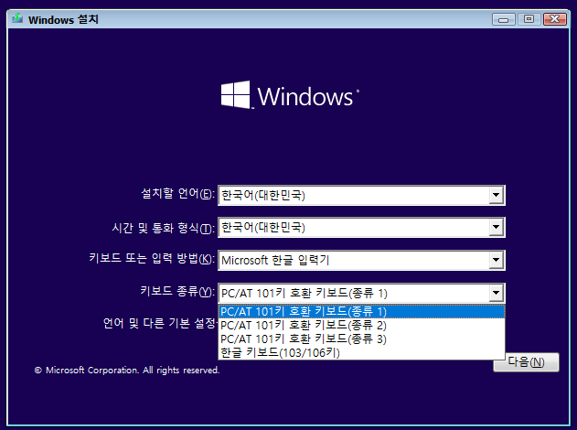Choose PC/AT 101키 호환 키보드(종류 3) option

pyautogui.click(x=361, y=339)
